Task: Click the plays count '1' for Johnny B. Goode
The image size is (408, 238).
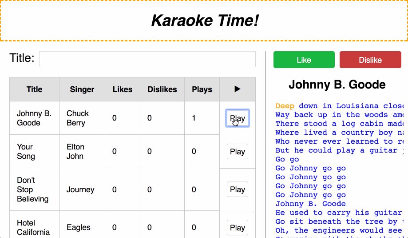Action: (x=194, y=118)
